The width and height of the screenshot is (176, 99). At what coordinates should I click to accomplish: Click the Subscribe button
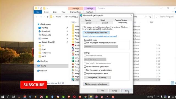(34, 85)
